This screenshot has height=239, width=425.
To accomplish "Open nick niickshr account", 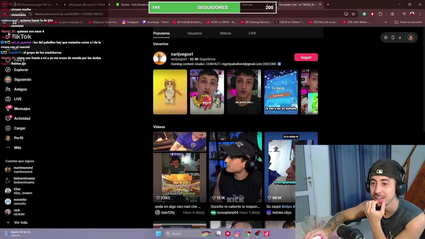I will pos(15,212).
